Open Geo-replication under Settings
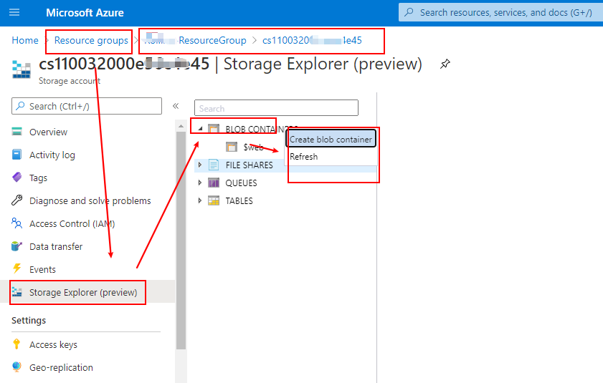The image size is (603, 383). [61, 368]
